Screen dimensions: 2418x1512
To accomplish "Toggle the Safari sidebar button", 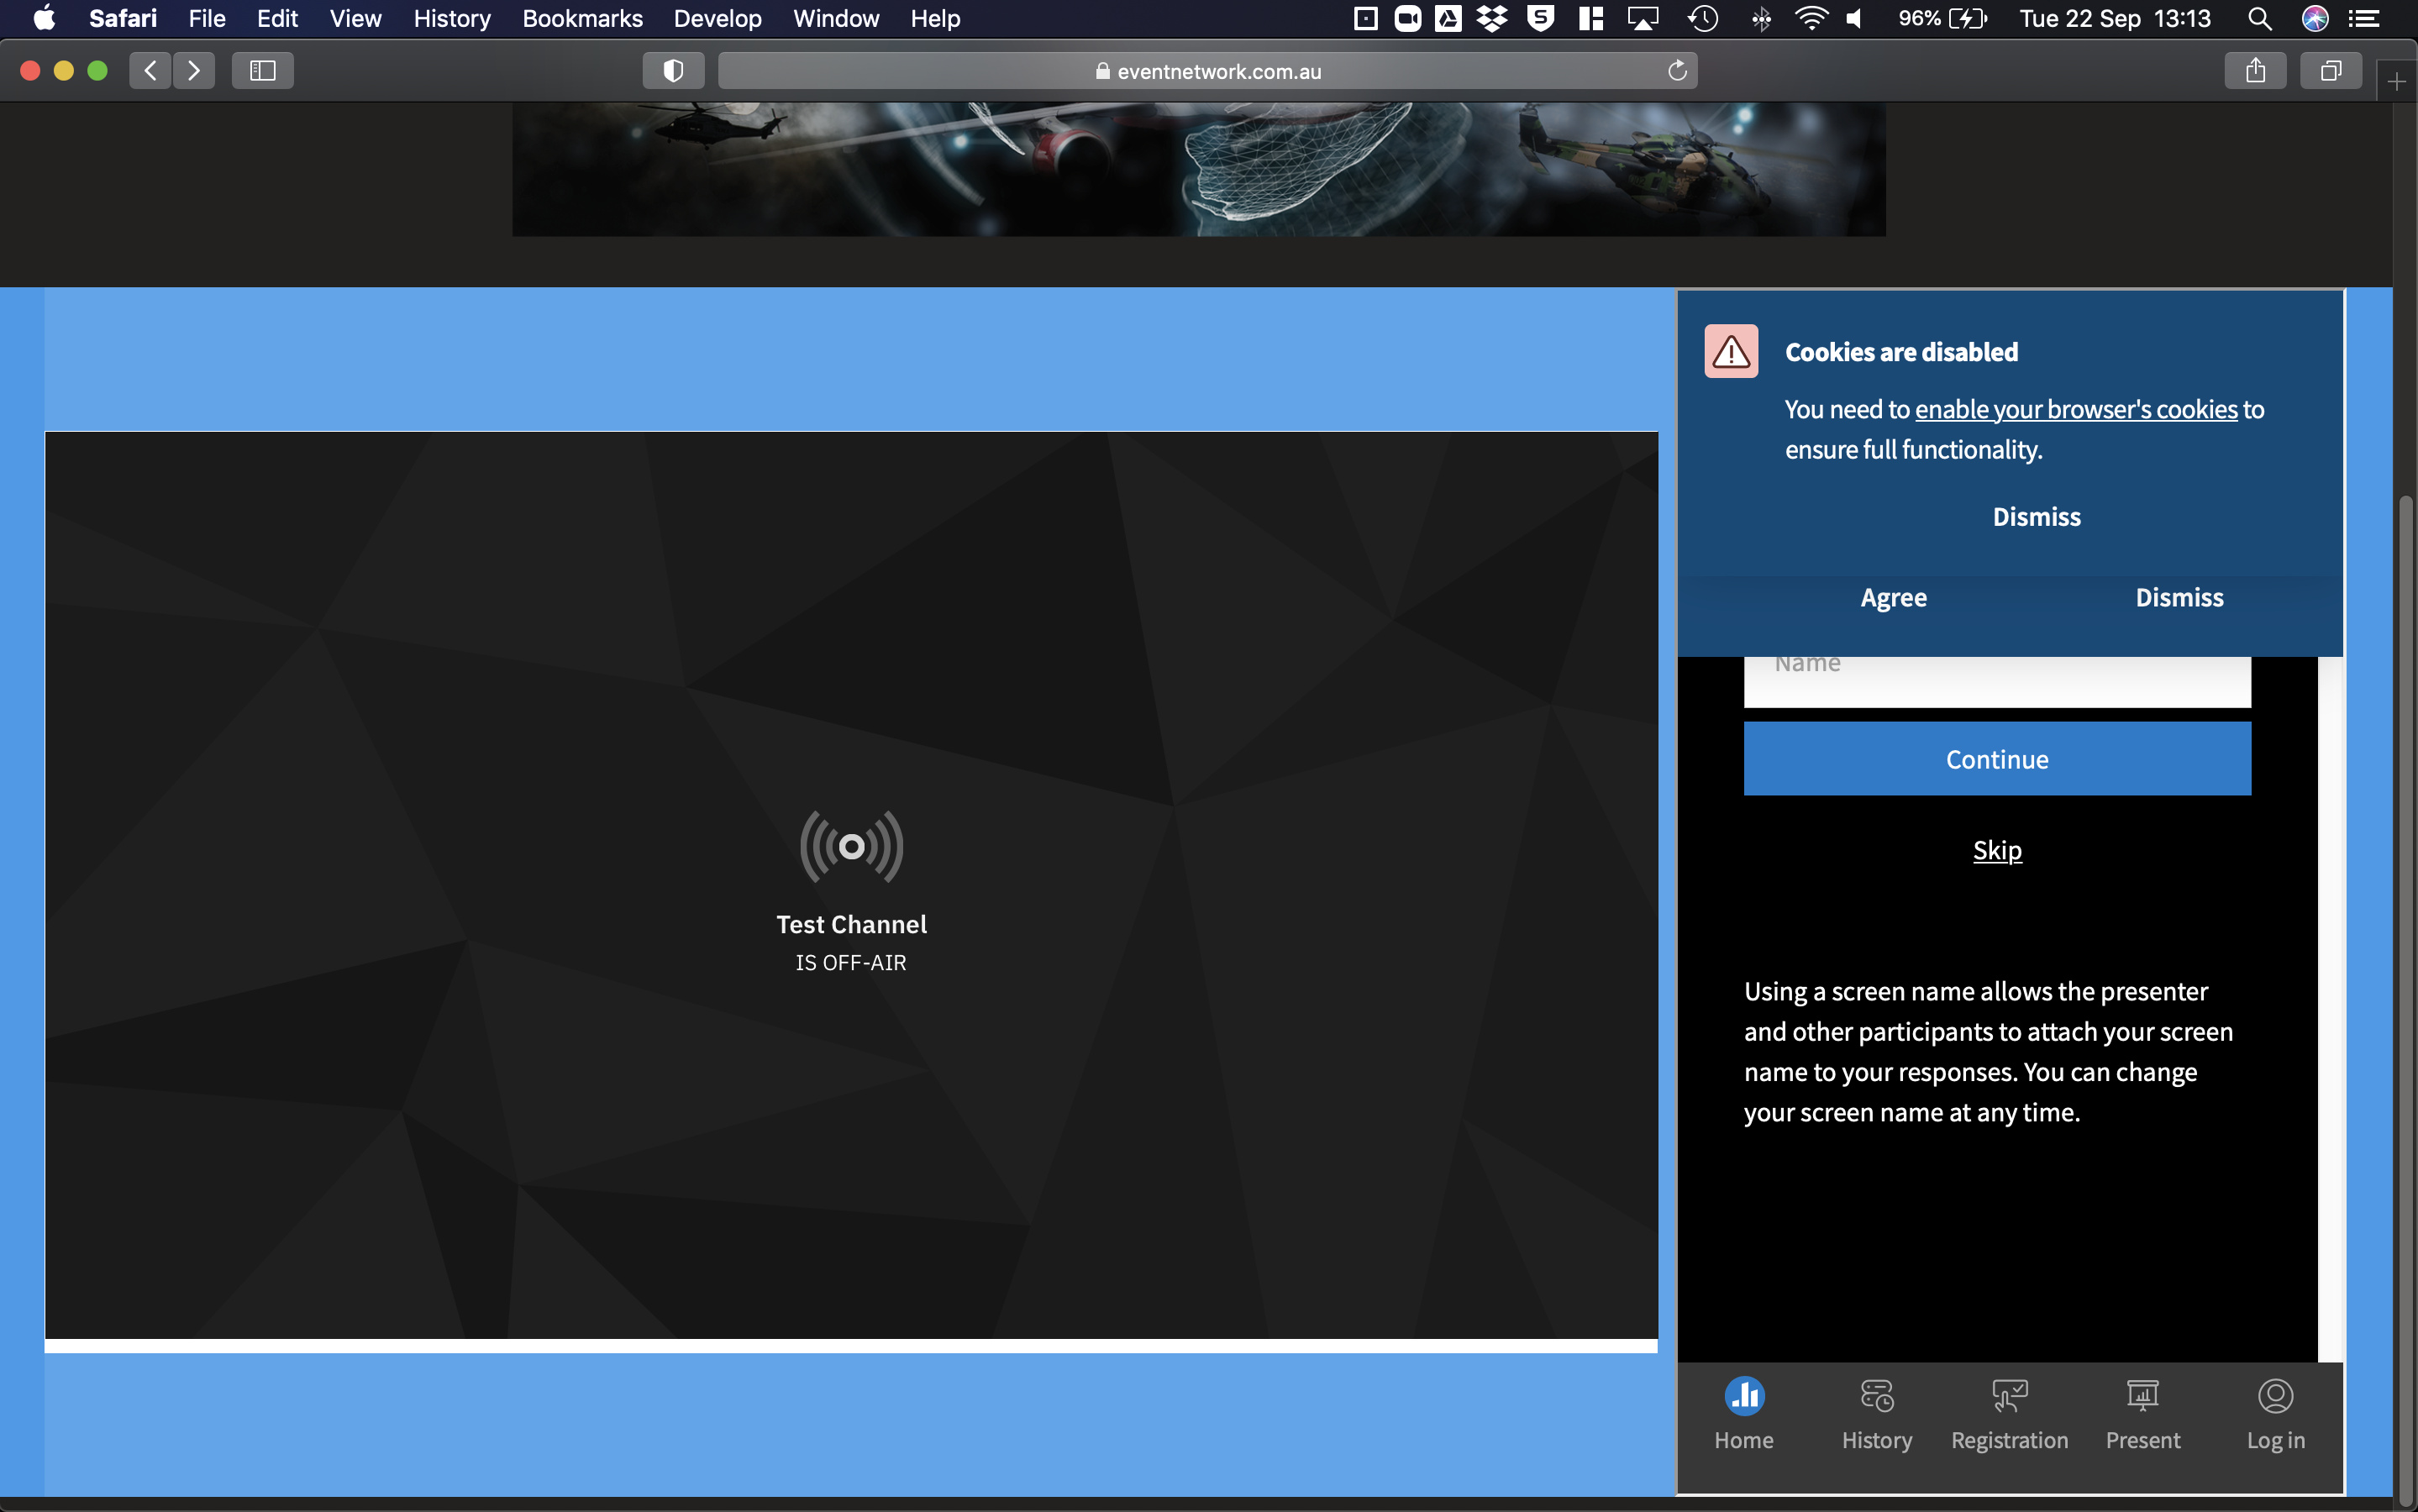I will (x=263, y=71).
